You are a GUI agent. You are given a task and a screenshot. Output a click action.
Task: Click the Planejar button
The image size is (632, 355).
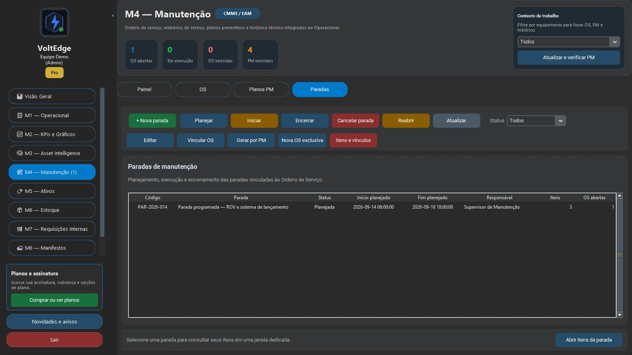pyautogui.click(x=204, y=121)
